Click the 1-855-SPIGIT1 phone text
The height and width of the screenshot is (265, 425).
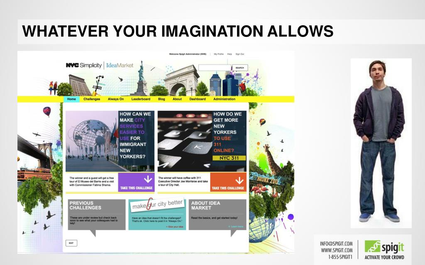[340, 257]
